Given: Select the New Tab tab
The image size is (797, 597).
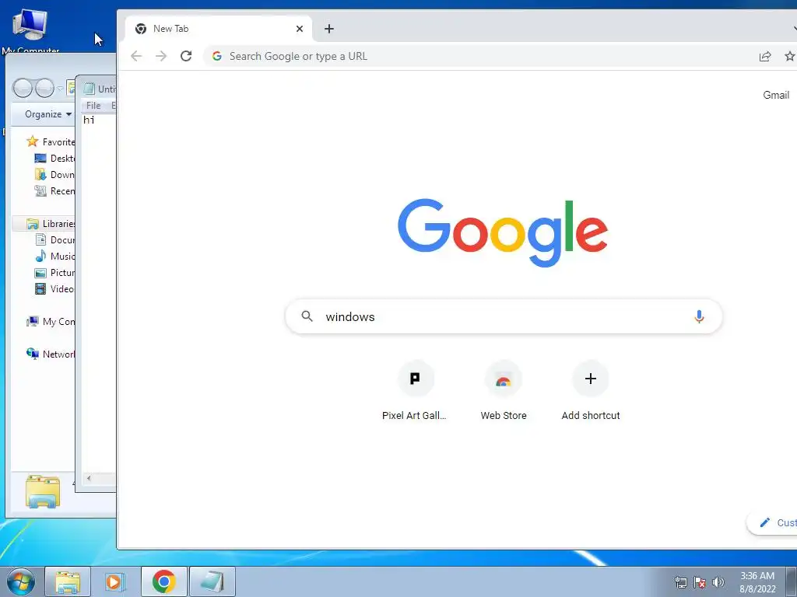Looking at the screenshot, I should point(219,29).
